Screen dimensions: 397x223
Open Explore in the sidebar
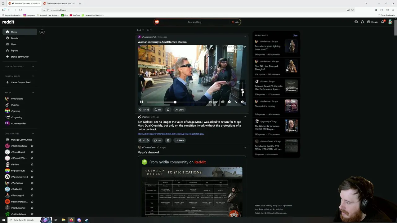(20, 50)
